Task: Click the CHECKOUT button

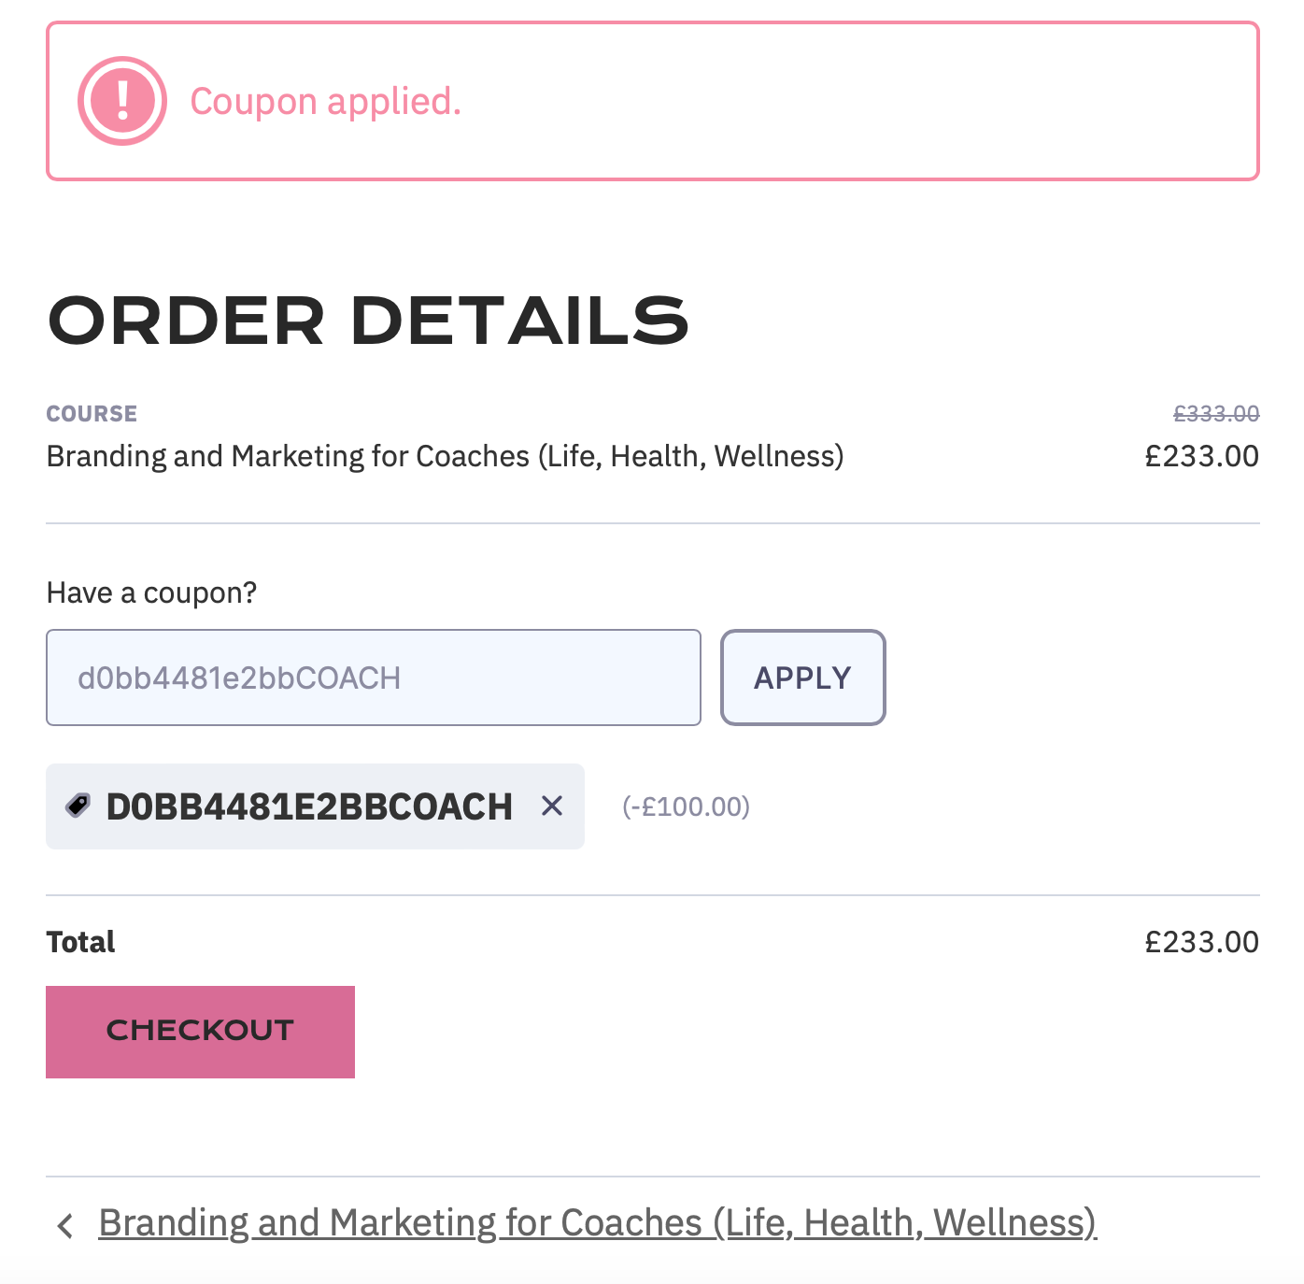Action: [x=200, y=1032]
